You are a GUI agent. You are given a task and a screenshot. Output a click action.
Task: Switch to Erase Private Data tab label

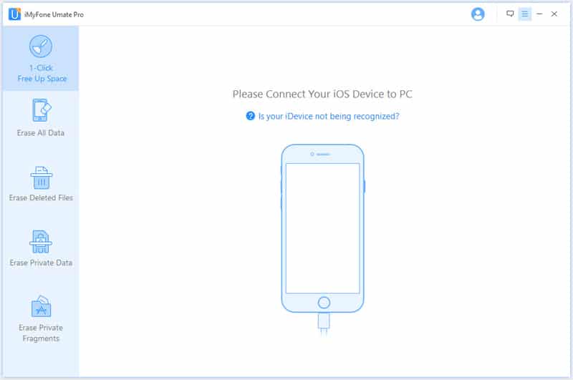(x=41, y=263)
